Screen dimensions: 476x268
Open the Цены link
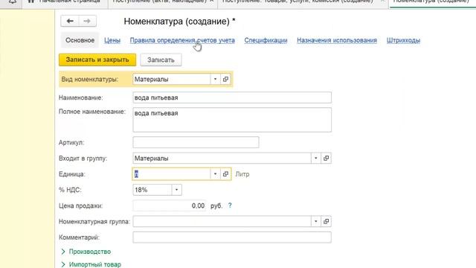112,40
